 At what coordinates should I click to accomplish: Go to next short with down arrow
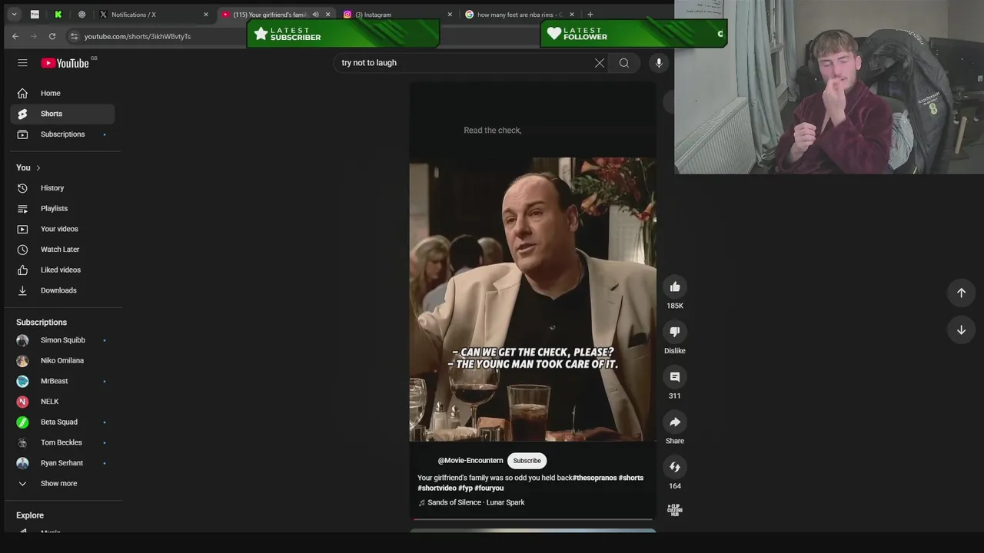961,329
